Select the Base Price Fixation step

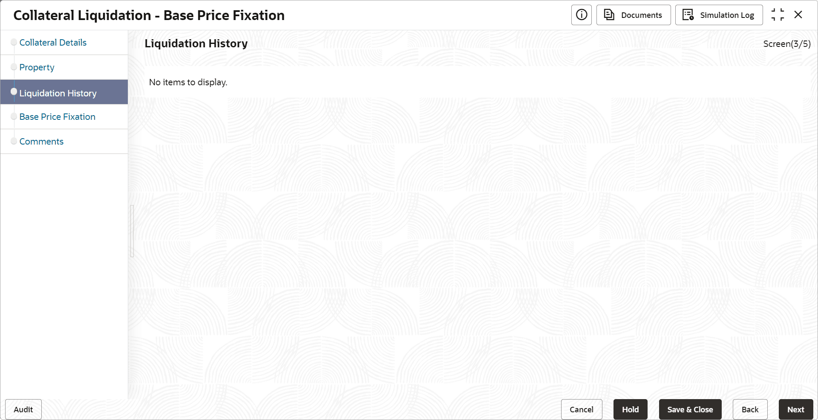pos(57,117)
